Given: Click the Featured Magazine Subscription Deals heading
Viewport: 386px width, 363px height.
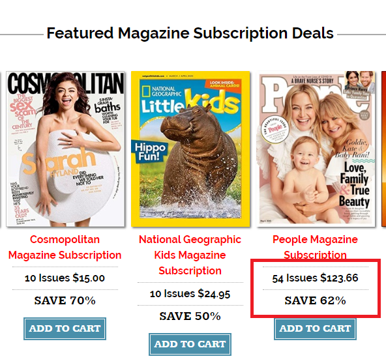Looking at the screenshot, I should click(x=190, y=33).
